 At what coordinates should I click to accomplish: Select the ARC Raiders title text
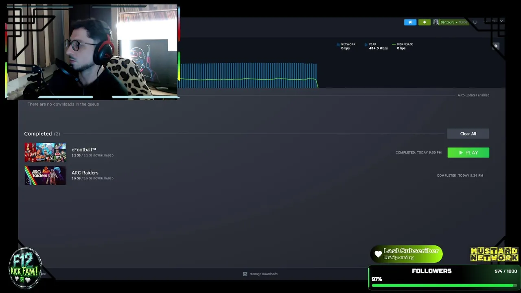[x=85, y=173]
